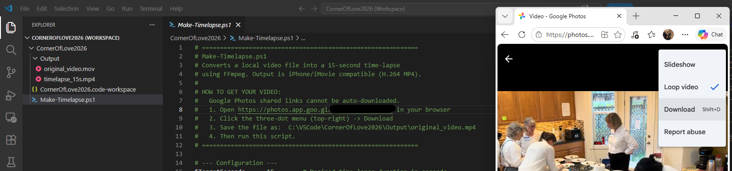The width and height of the screenshot is (732, 171).
Task: Open the browser Favorites list icon
Action: 651,35
